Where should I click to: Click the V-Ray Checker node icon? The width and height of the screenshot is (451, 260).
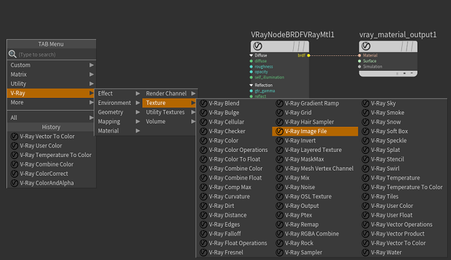point(204,131)
